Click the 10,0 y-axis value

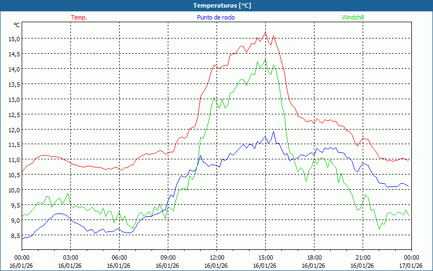point(14,190)
